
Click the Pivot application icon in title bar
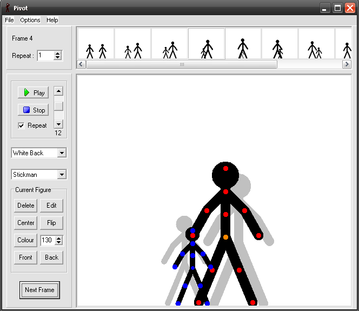pyautogui.click(x=8, y=8)
